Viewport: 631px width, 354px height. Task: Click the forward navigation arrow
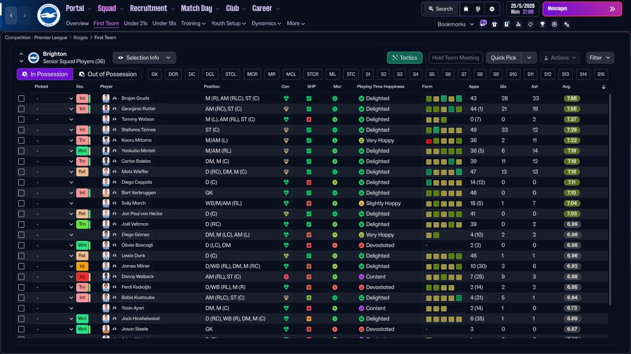coord(25,16)
